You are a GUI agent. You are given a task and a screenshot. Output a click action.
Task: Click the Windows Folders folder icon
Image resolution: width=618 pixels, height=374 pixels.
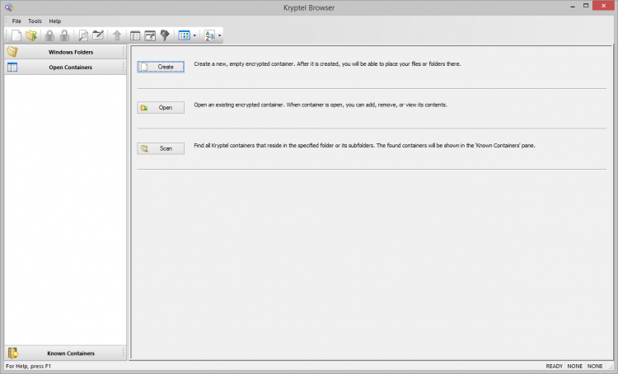tap(12, 52)
